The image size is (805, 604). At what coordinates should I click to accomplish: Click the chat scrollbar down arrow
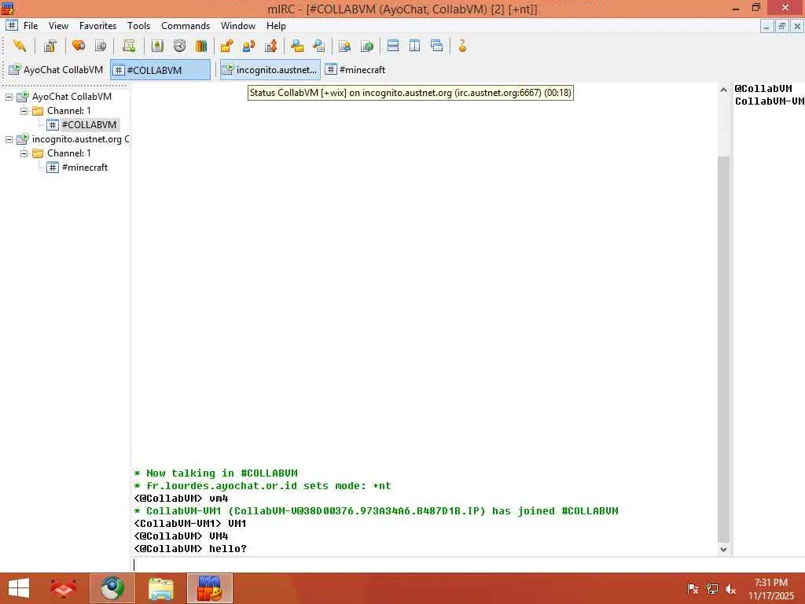pos(723,549)
